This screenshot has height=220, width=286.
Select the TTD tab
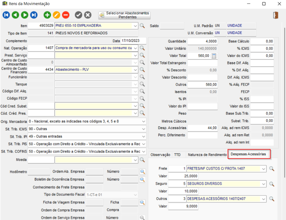[177, 155]
